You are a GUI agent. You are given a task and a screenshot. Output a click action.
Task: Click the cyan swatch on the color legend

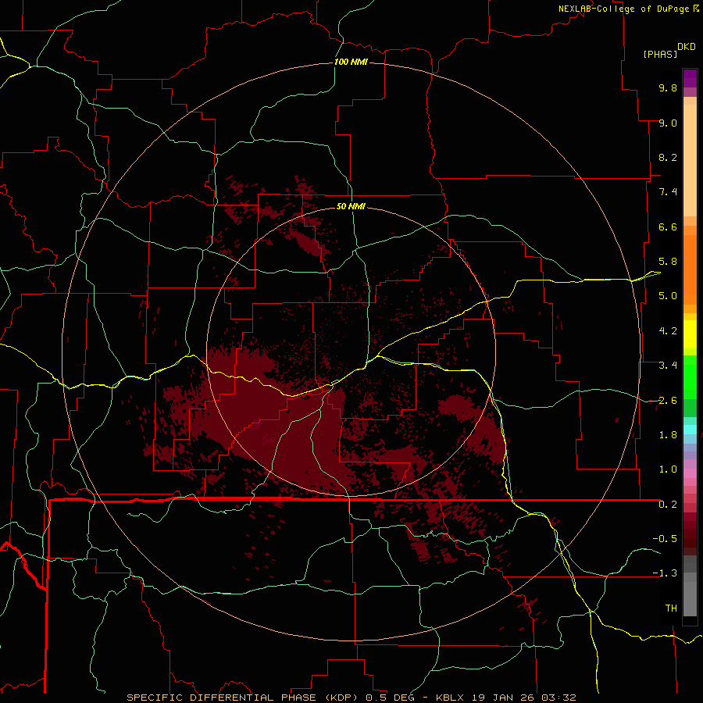pos(690,430)
